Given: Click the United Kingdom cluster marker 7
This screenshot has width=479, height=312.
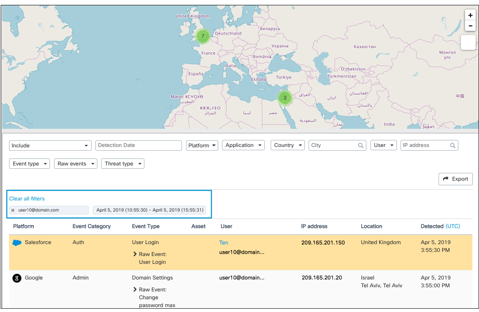Looking at the screenshot, I should click(x=203, y=36).
